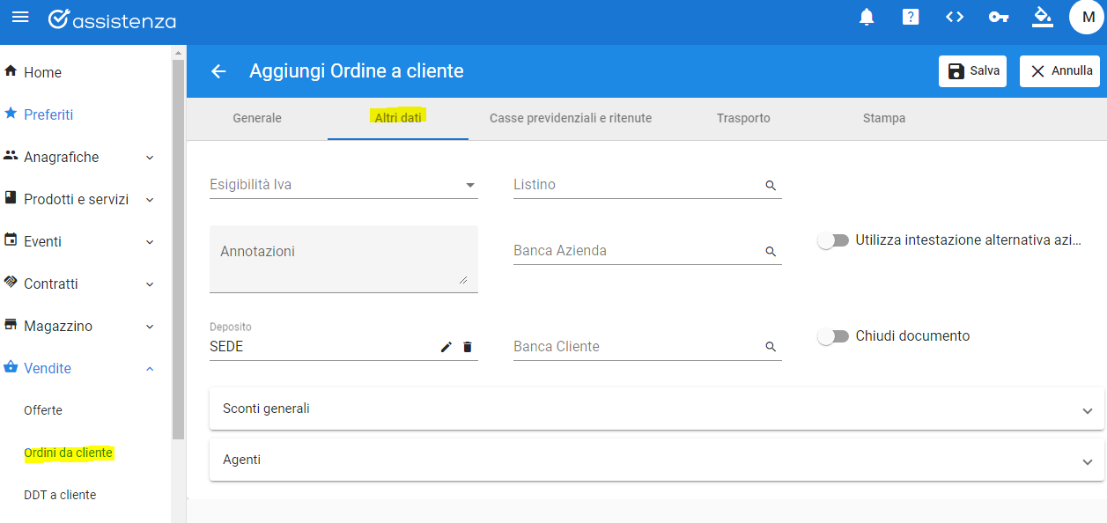Click the Annulla button
The height and width of the screenshot is (523, 1107).
(x=1059, y=71)
